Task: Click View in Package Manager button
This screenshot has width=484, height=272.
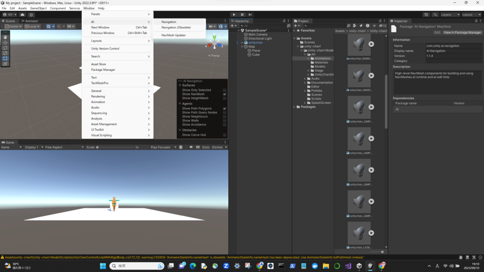Action: pyautogui.click(x=462, y=33)
